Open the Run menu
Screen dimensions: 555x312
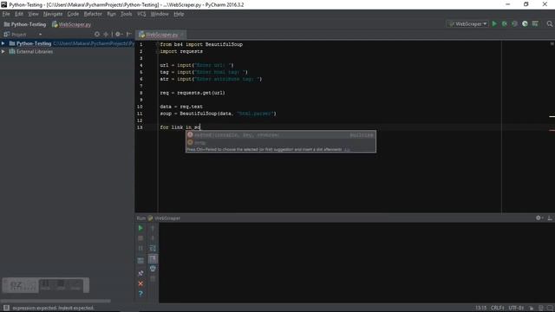pos(111,14)
